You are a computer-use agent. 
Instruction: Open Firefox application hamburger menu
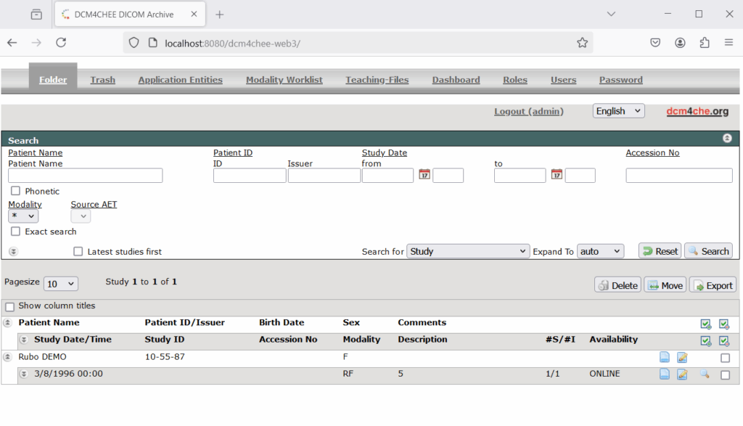click(728, 43)
